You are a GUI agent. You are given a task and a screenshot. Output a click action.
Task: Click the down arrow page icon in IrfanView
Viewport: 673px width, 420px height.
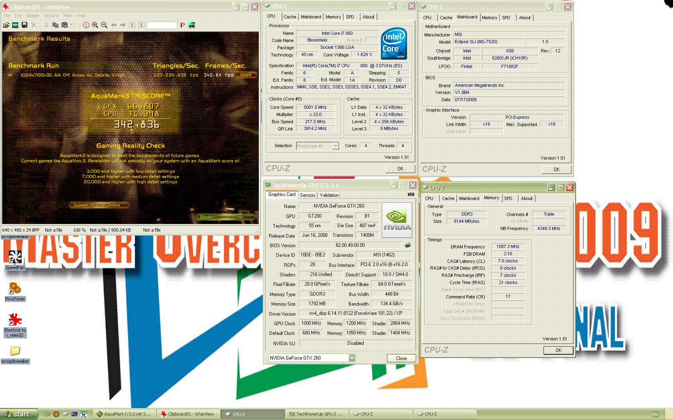141,25
